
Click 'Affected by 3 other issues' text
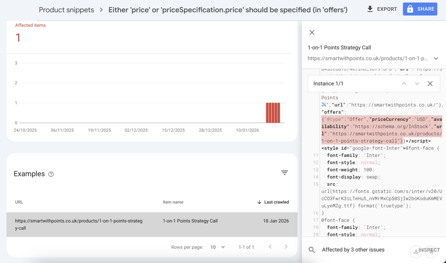tap(353, 250)
